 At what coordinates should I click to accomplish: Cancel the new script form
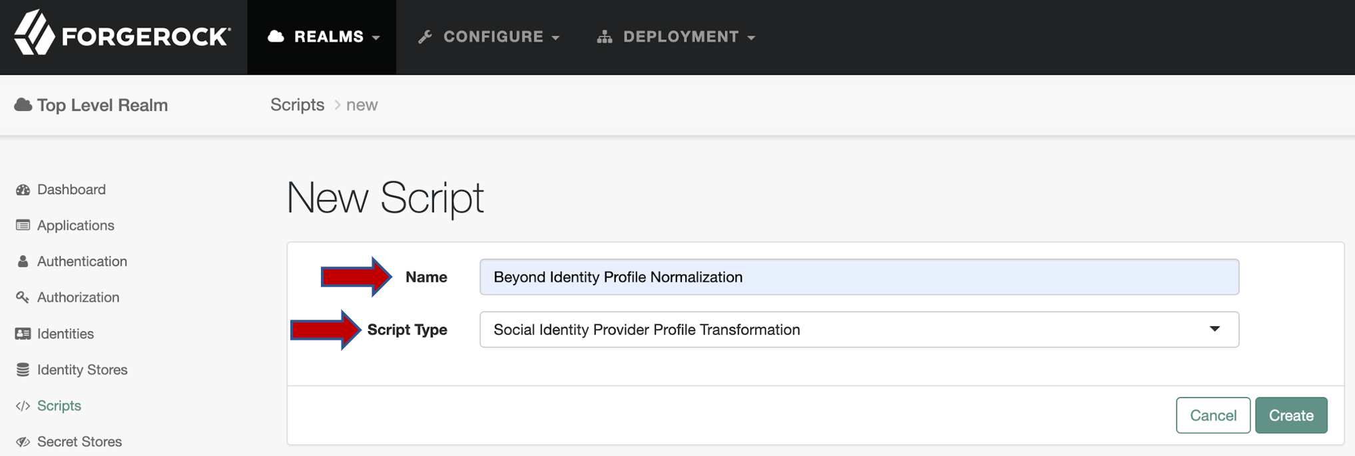tap(1213, 415)
